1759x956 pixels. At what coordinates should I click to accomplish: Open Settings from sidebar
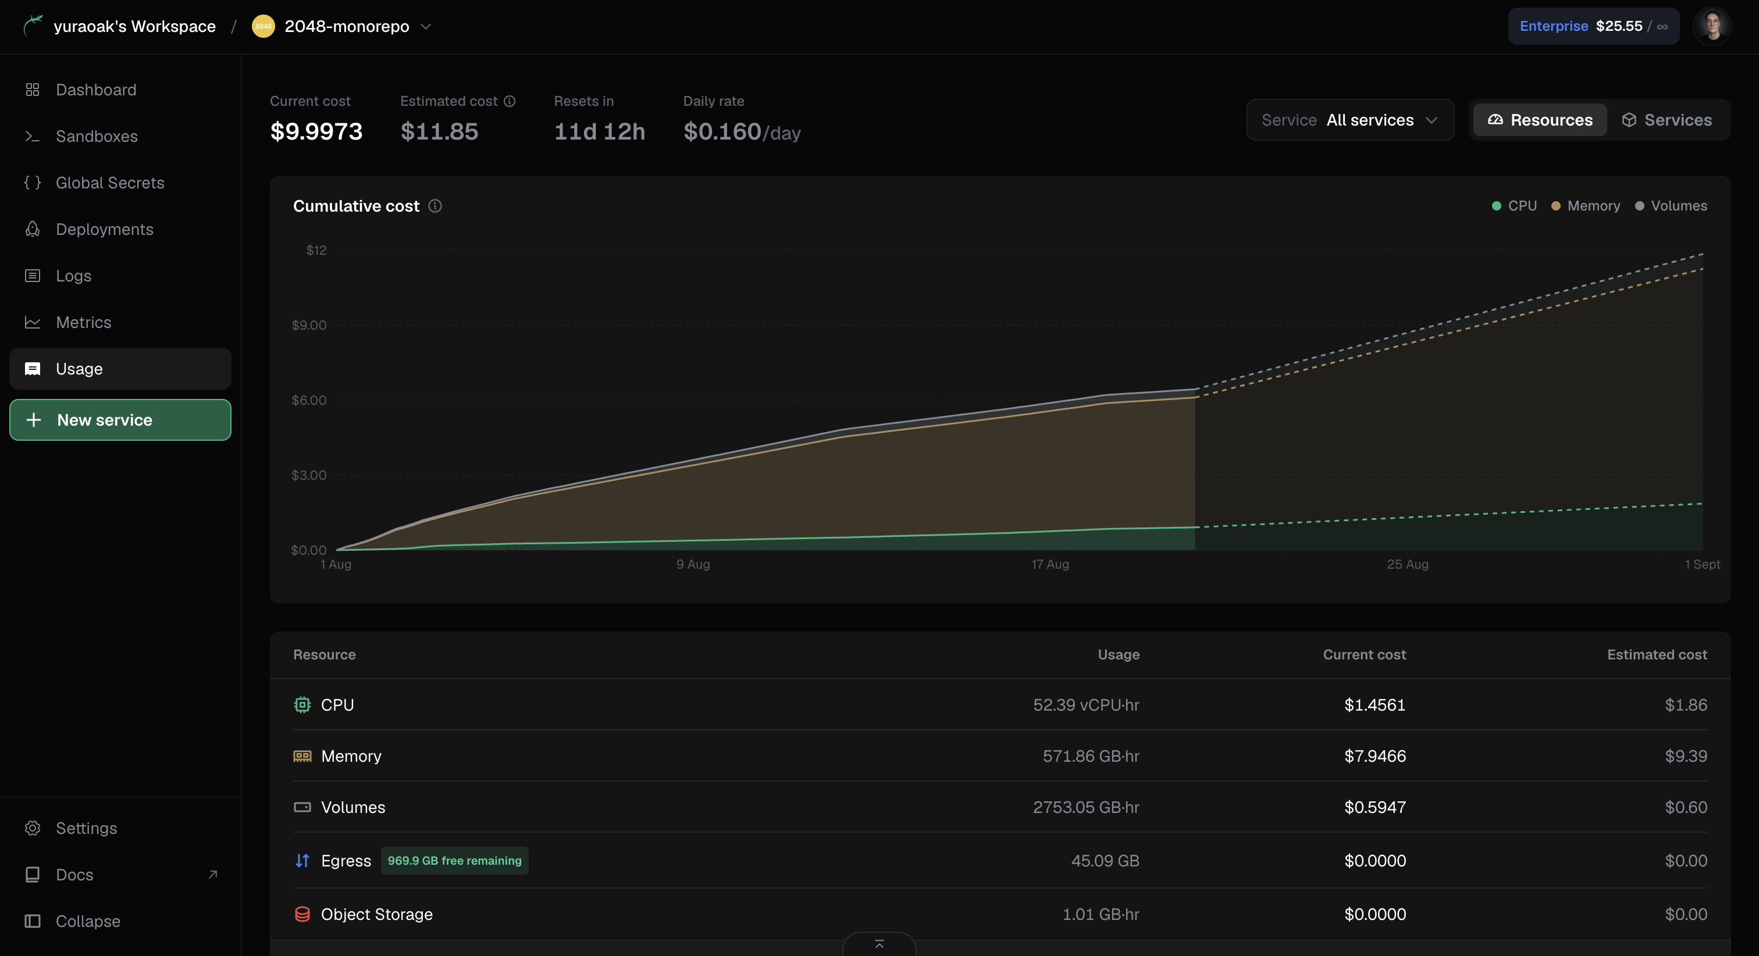pos(120,827)
